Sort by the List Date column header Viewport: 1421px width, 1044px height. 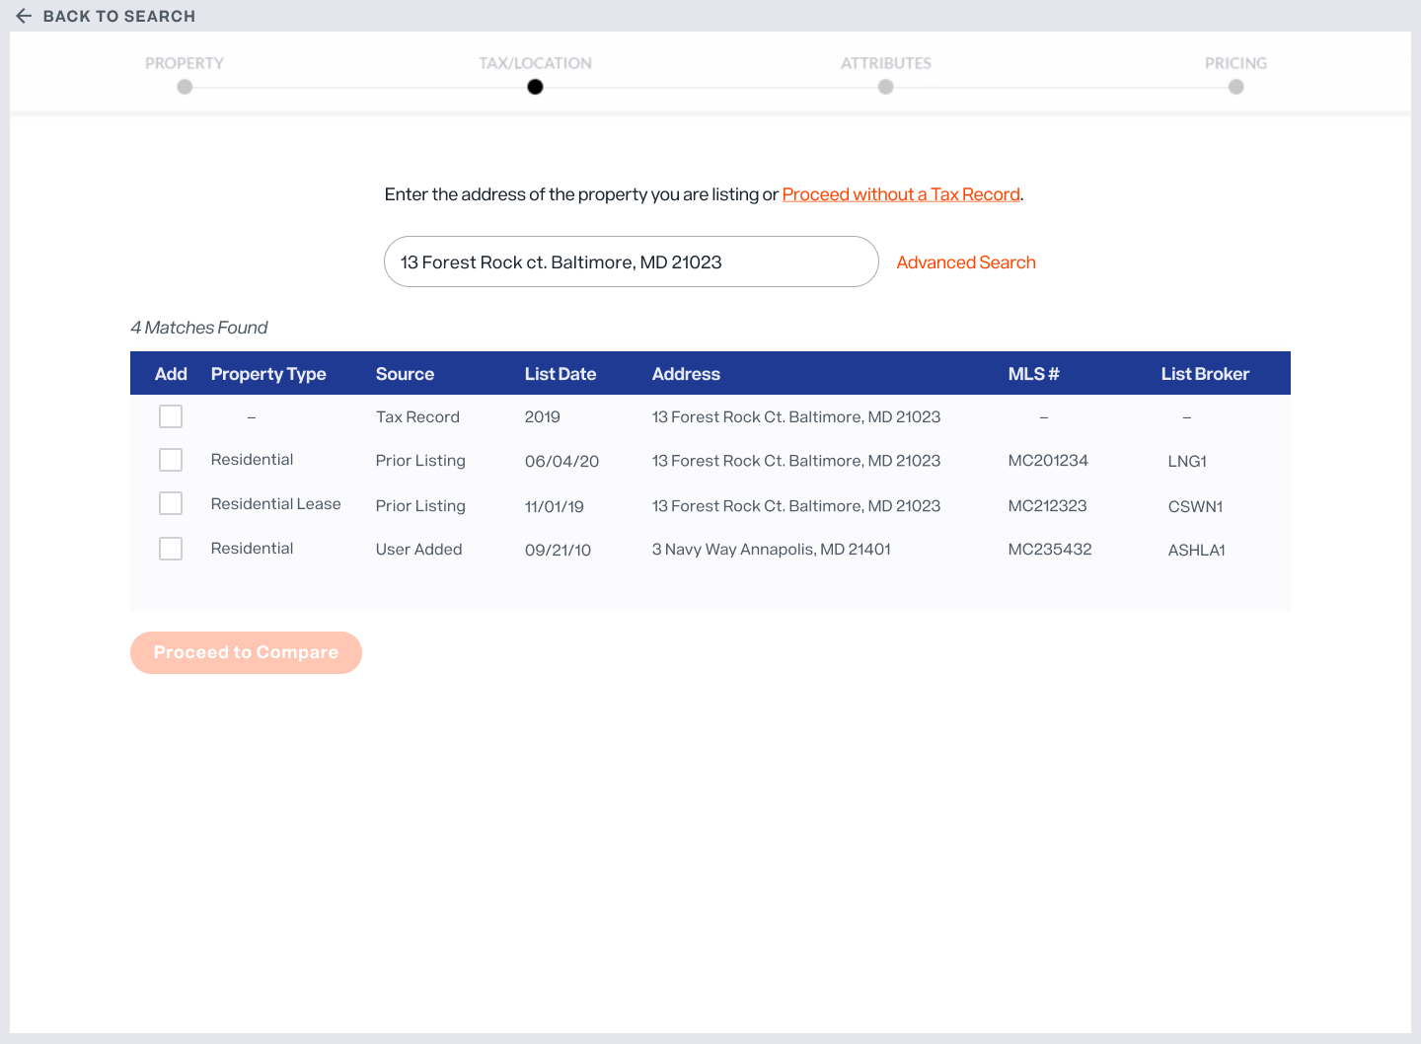(561, 374)
